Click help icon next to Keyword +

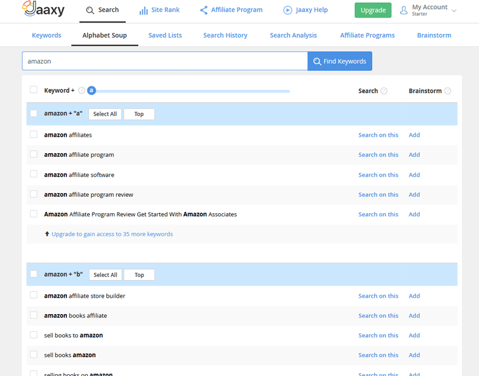click(x=82, y=91)
